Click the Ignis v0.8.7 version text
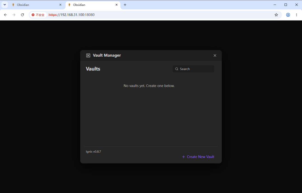The width and height of the screenshot is (302, 193). pos(93,152)
